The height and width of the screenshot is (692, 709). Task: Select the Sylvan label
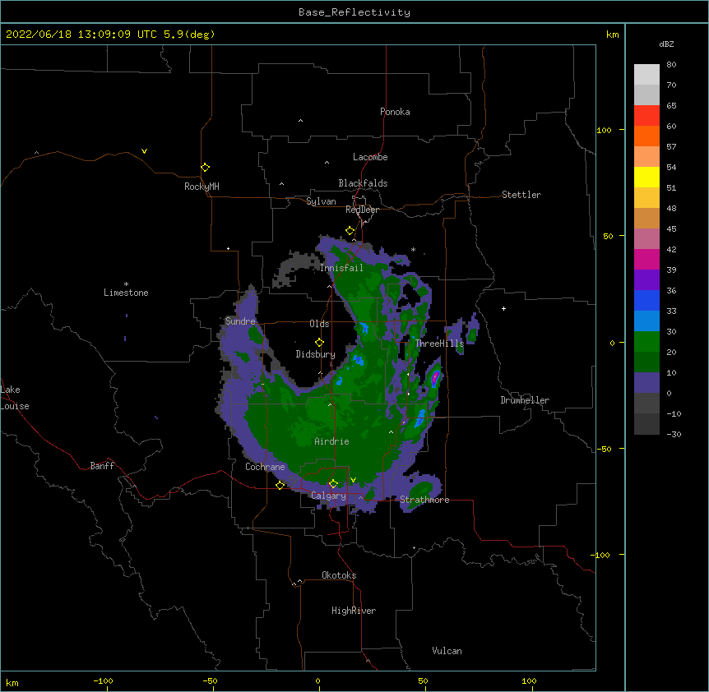tap(321, 201)
